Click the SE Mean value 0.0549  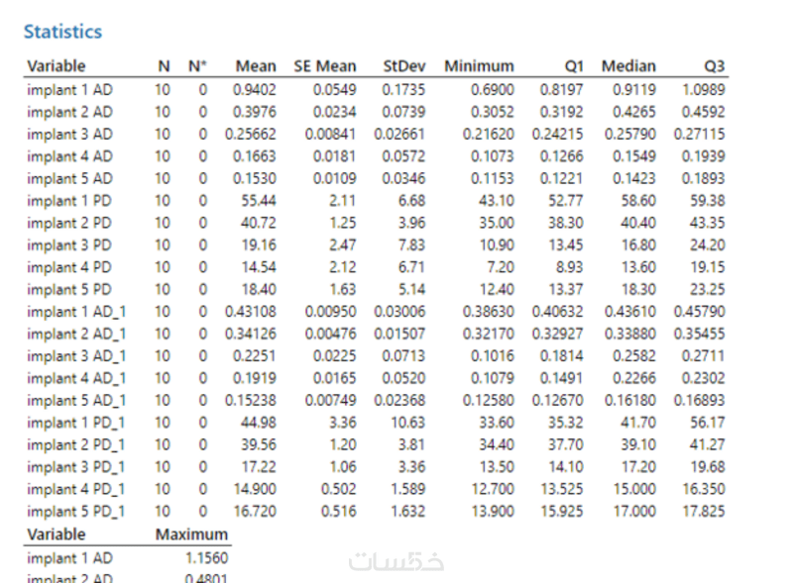(x=334, y=90)
